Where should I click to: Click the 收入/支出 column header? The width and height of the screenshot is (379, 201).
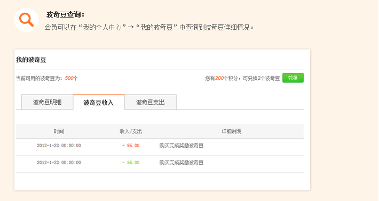[x=131, y=131]
